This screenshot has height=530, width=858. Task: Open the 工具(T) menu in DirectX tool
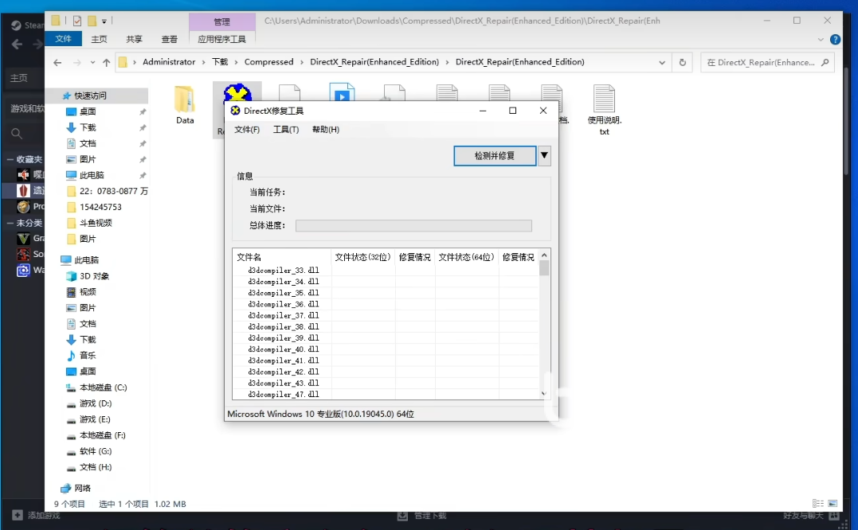pyautogui.click(x=285, y=130)
